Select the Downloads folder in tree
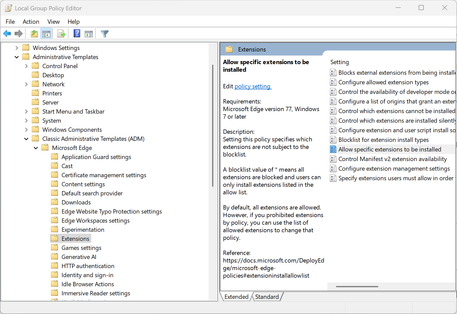The height and width of the screenshot is (314, 457). pos(76,202)
